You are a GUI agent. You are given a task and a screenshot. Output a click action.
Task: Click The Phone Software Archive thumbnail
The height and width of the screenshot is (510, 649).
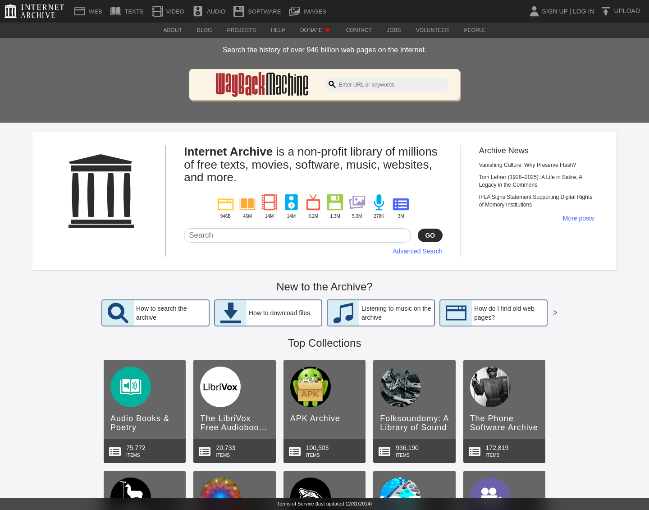pyautogui.click(x=490, y=387)
